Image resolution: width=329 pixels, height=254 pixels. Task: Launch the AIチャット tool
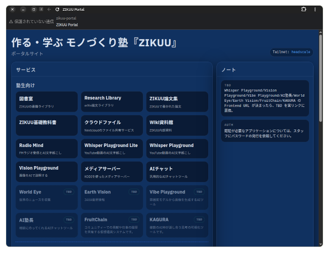point(177,171)
